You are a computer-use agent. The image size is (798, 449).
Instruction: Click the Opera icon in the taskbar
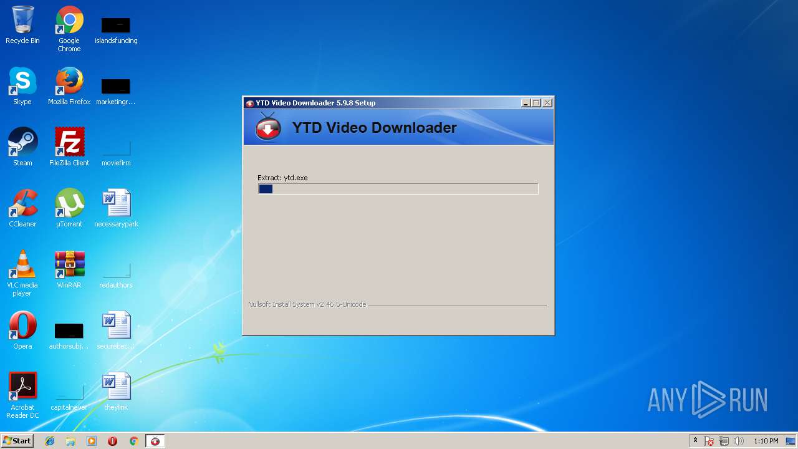click(x=112, y=441)
